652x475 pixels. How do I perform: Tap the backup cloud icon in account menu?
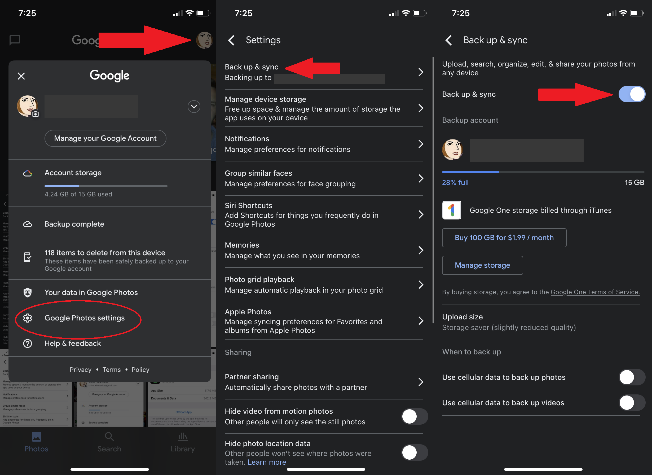28,223
